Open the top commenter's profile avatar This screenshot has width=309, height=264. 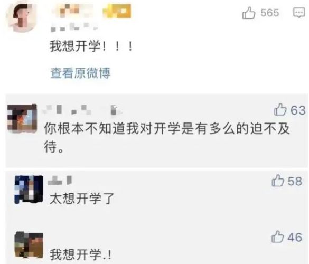point(22,17)
